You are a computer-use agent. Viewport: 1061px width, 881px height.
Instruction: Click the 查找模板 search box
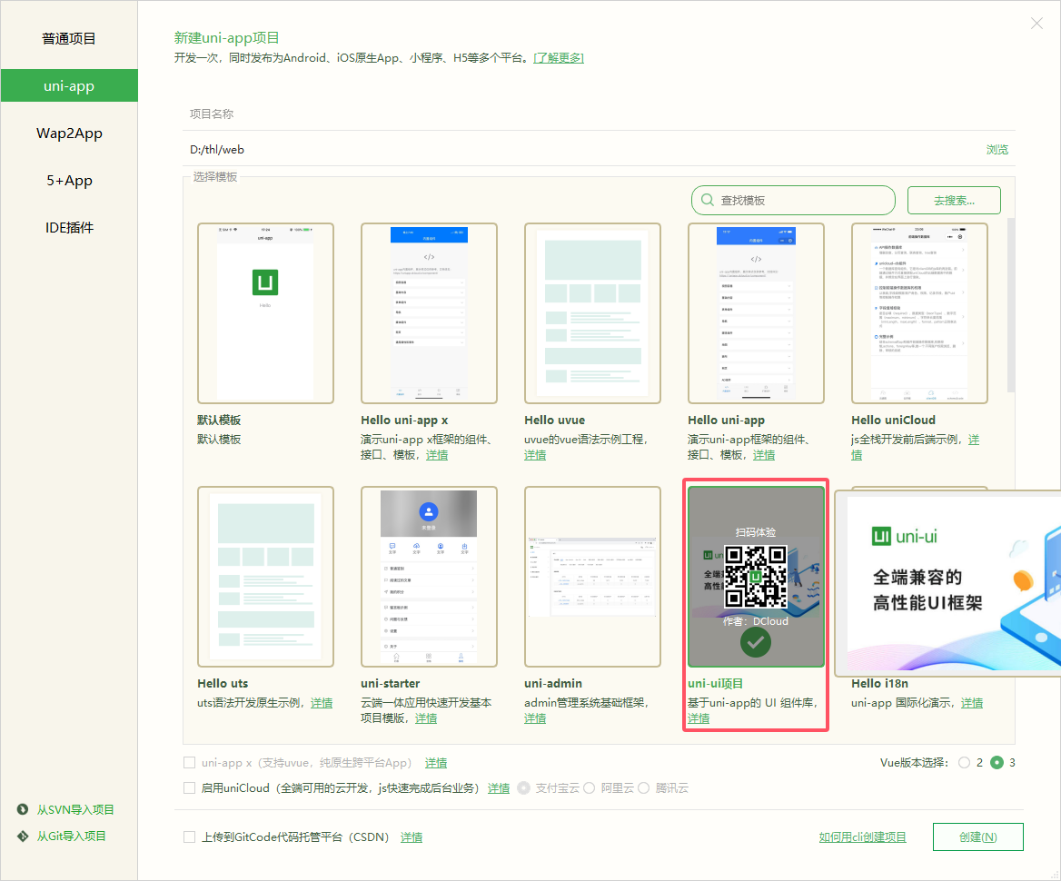tap(793, 201)
